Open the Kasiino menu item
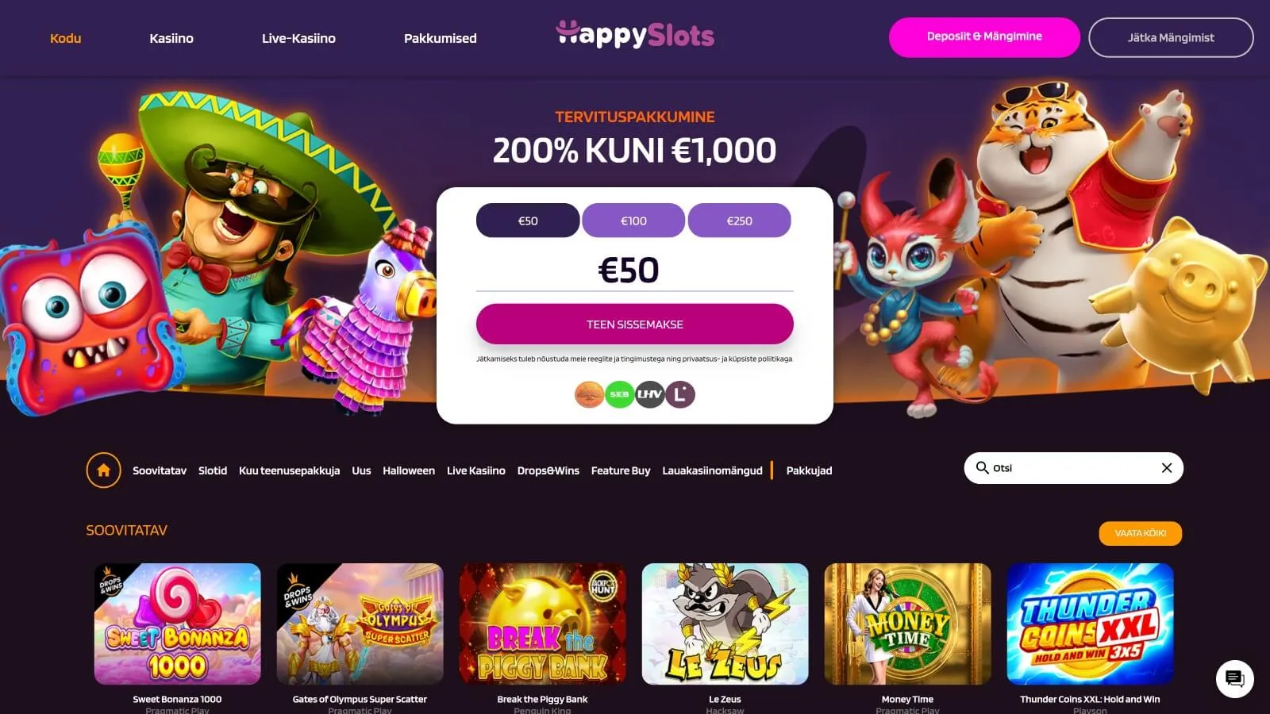 [x=171, y=38]
